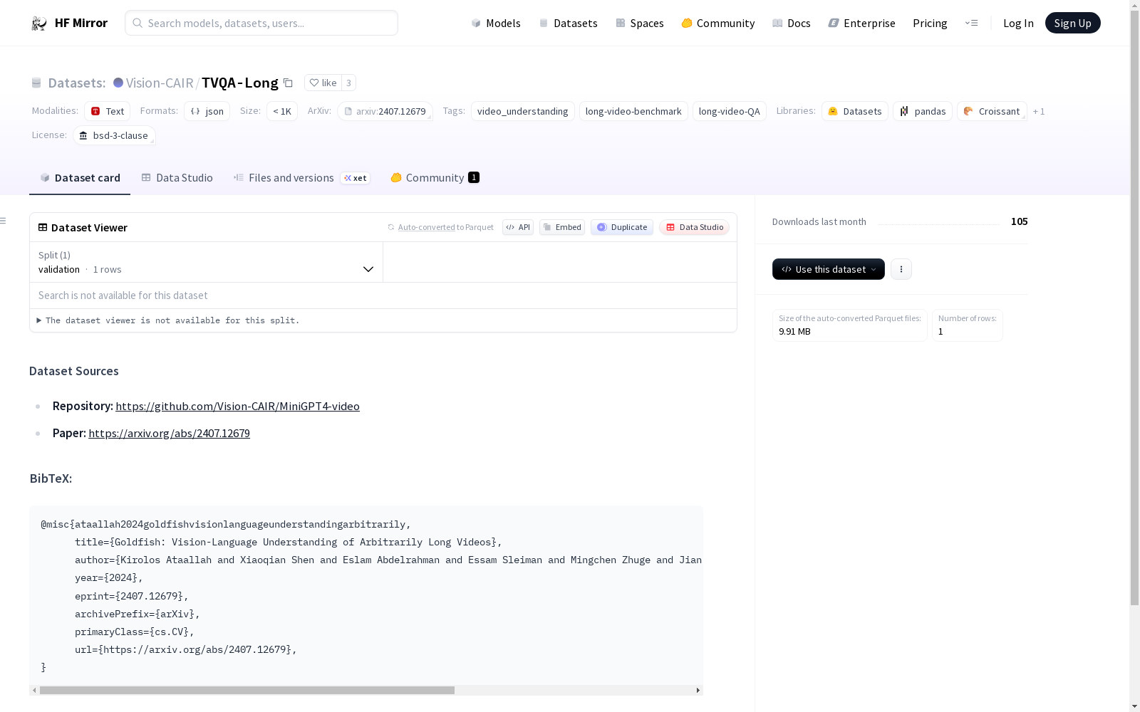Click the Dataset Sources heading
This screenshot has width=1140, height=712.
point(74,371)
